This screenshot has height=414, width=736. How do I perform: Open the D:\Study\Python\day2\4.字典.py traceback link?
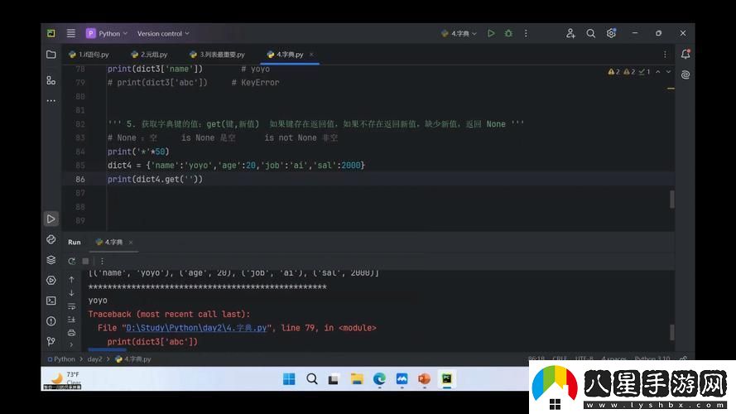pyautogui.click(x=196, y=328)
